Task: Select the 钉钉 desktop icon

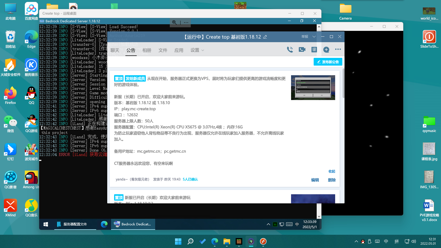Action: coord(10,152)
